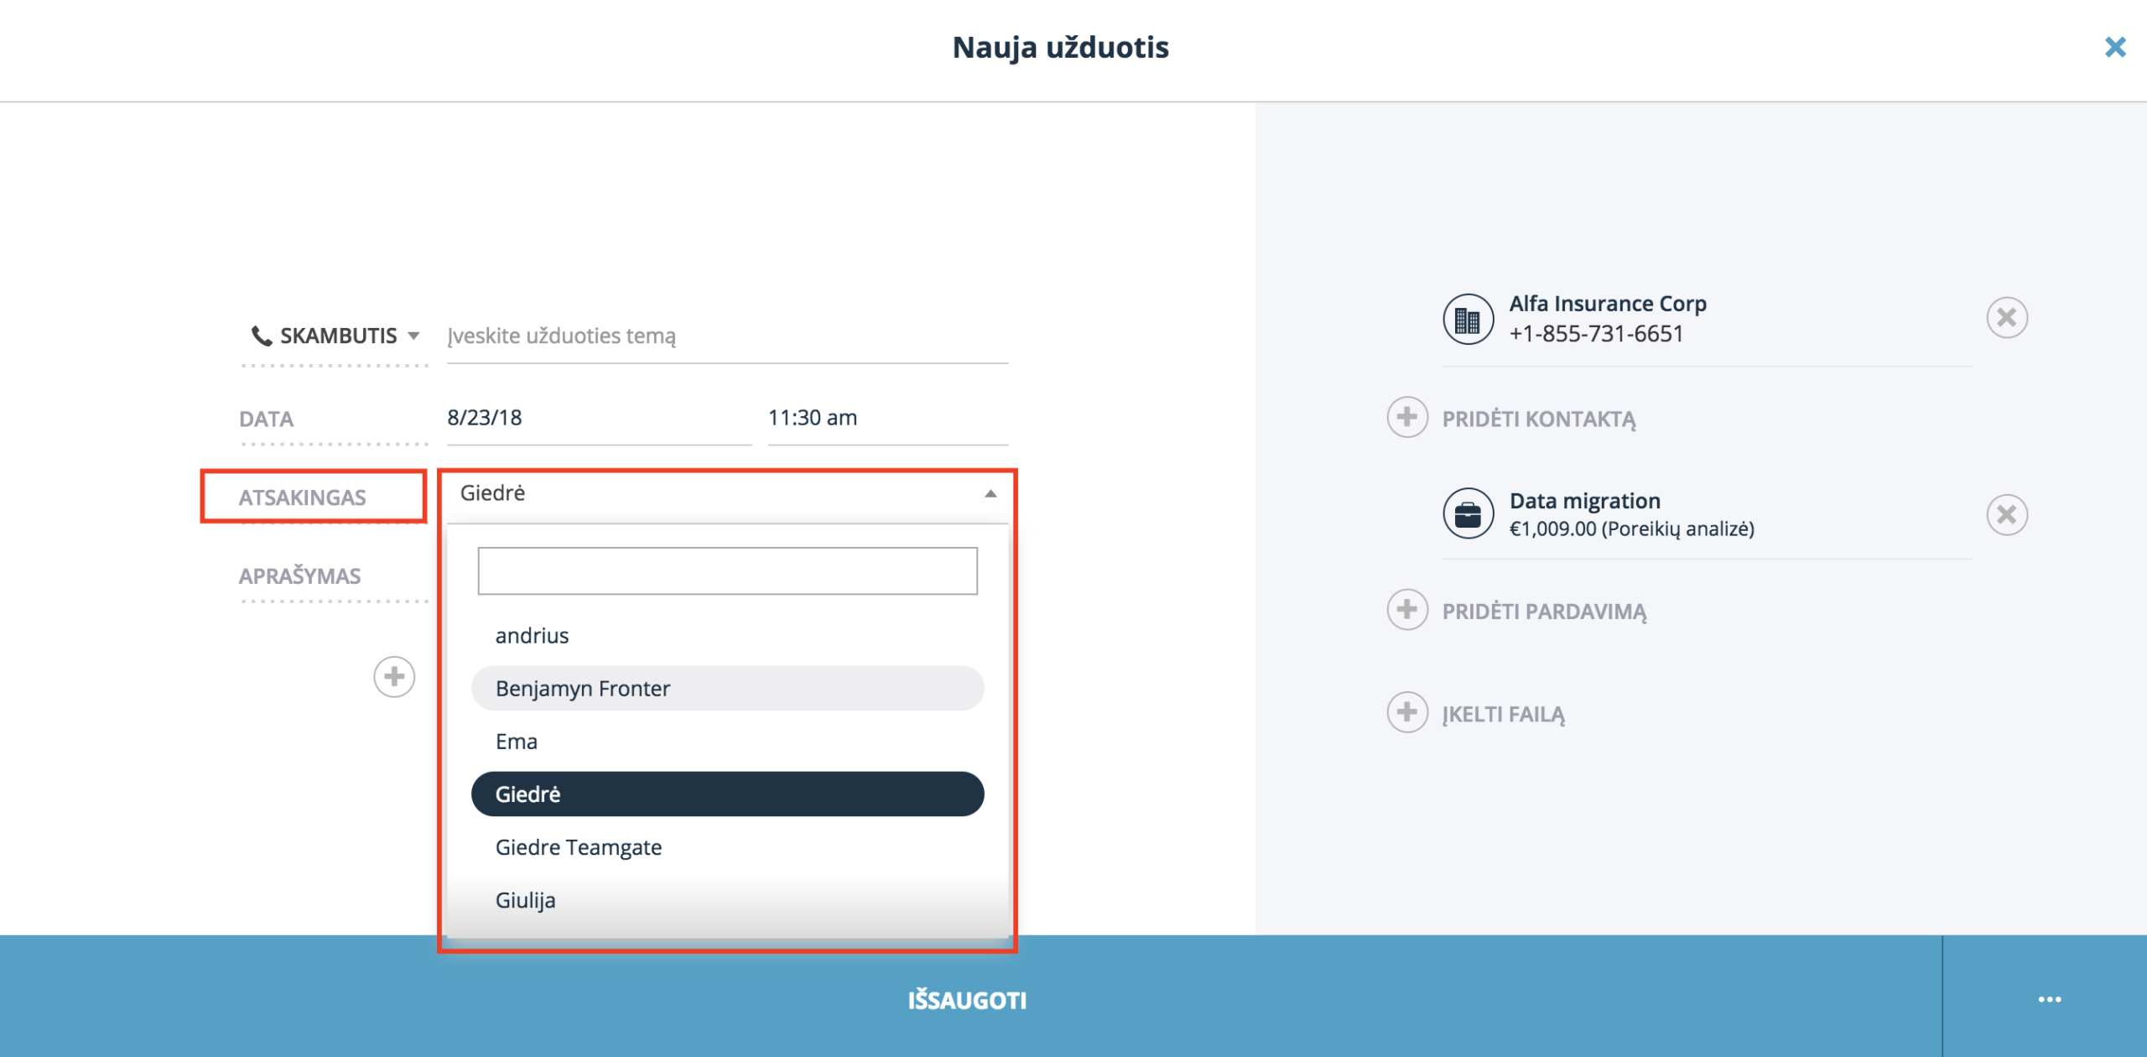Click the IŠSAUGOTI save button
Image resolution: width=2147 pixels, height=1057 pixels.
click(x=970, y=997)
